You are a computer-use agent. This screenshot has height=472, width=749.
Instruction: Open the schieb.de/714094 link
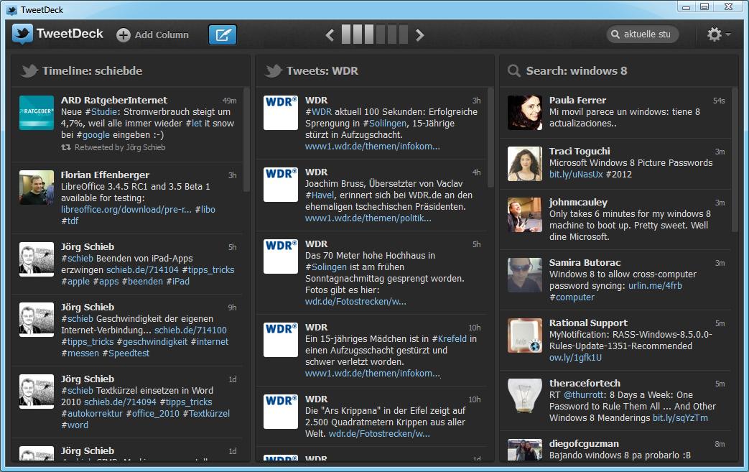[120, 402]
